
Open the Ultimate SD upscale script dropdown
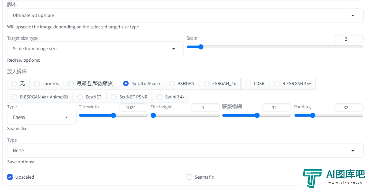tap(185, 15)
